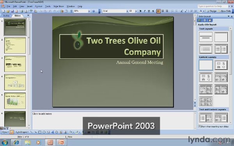The width and height of the screenshot is (234, 146).
Task: Underline the selected text
Action: (x=149, y=11)
